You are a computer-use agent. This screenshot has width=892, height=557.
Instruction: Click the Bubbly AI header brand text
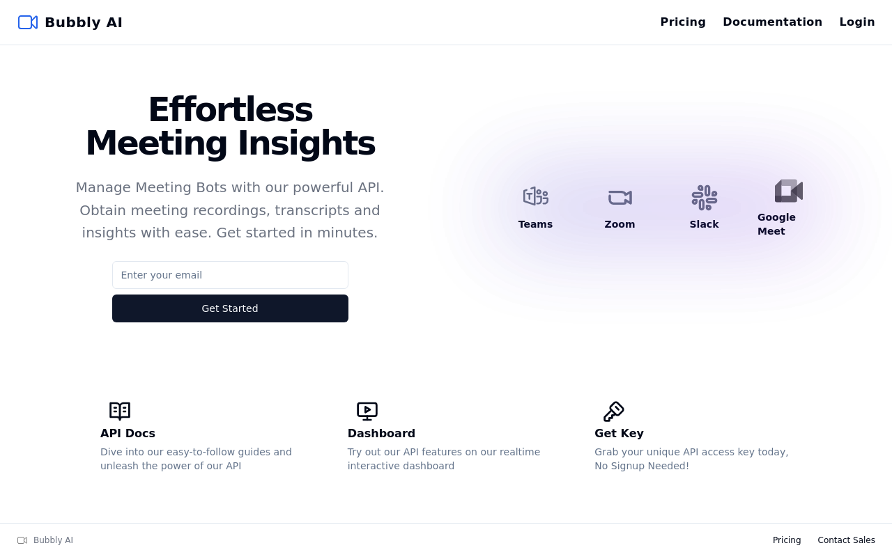[84, 22]
